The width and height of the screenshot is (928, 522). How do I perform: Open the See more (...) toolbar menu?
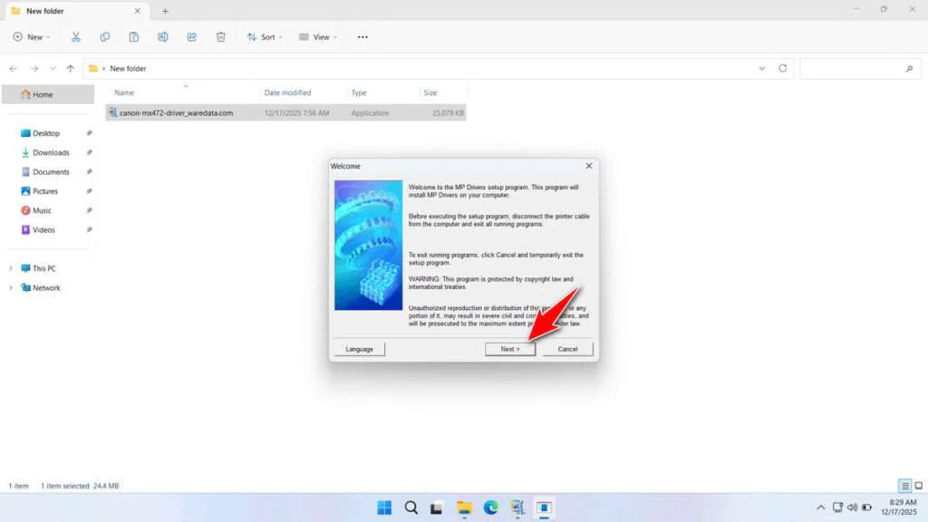point(362,36)
